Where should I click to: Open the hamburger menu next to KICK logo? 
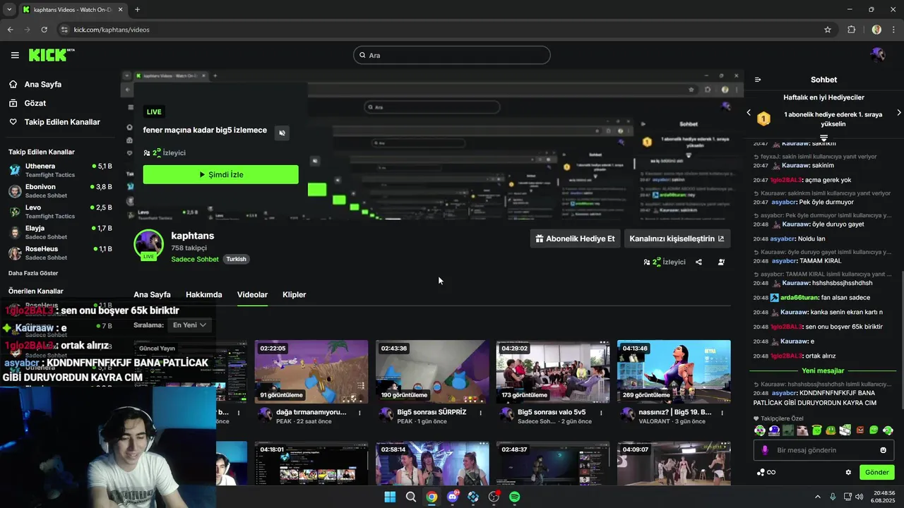point(15,55)
